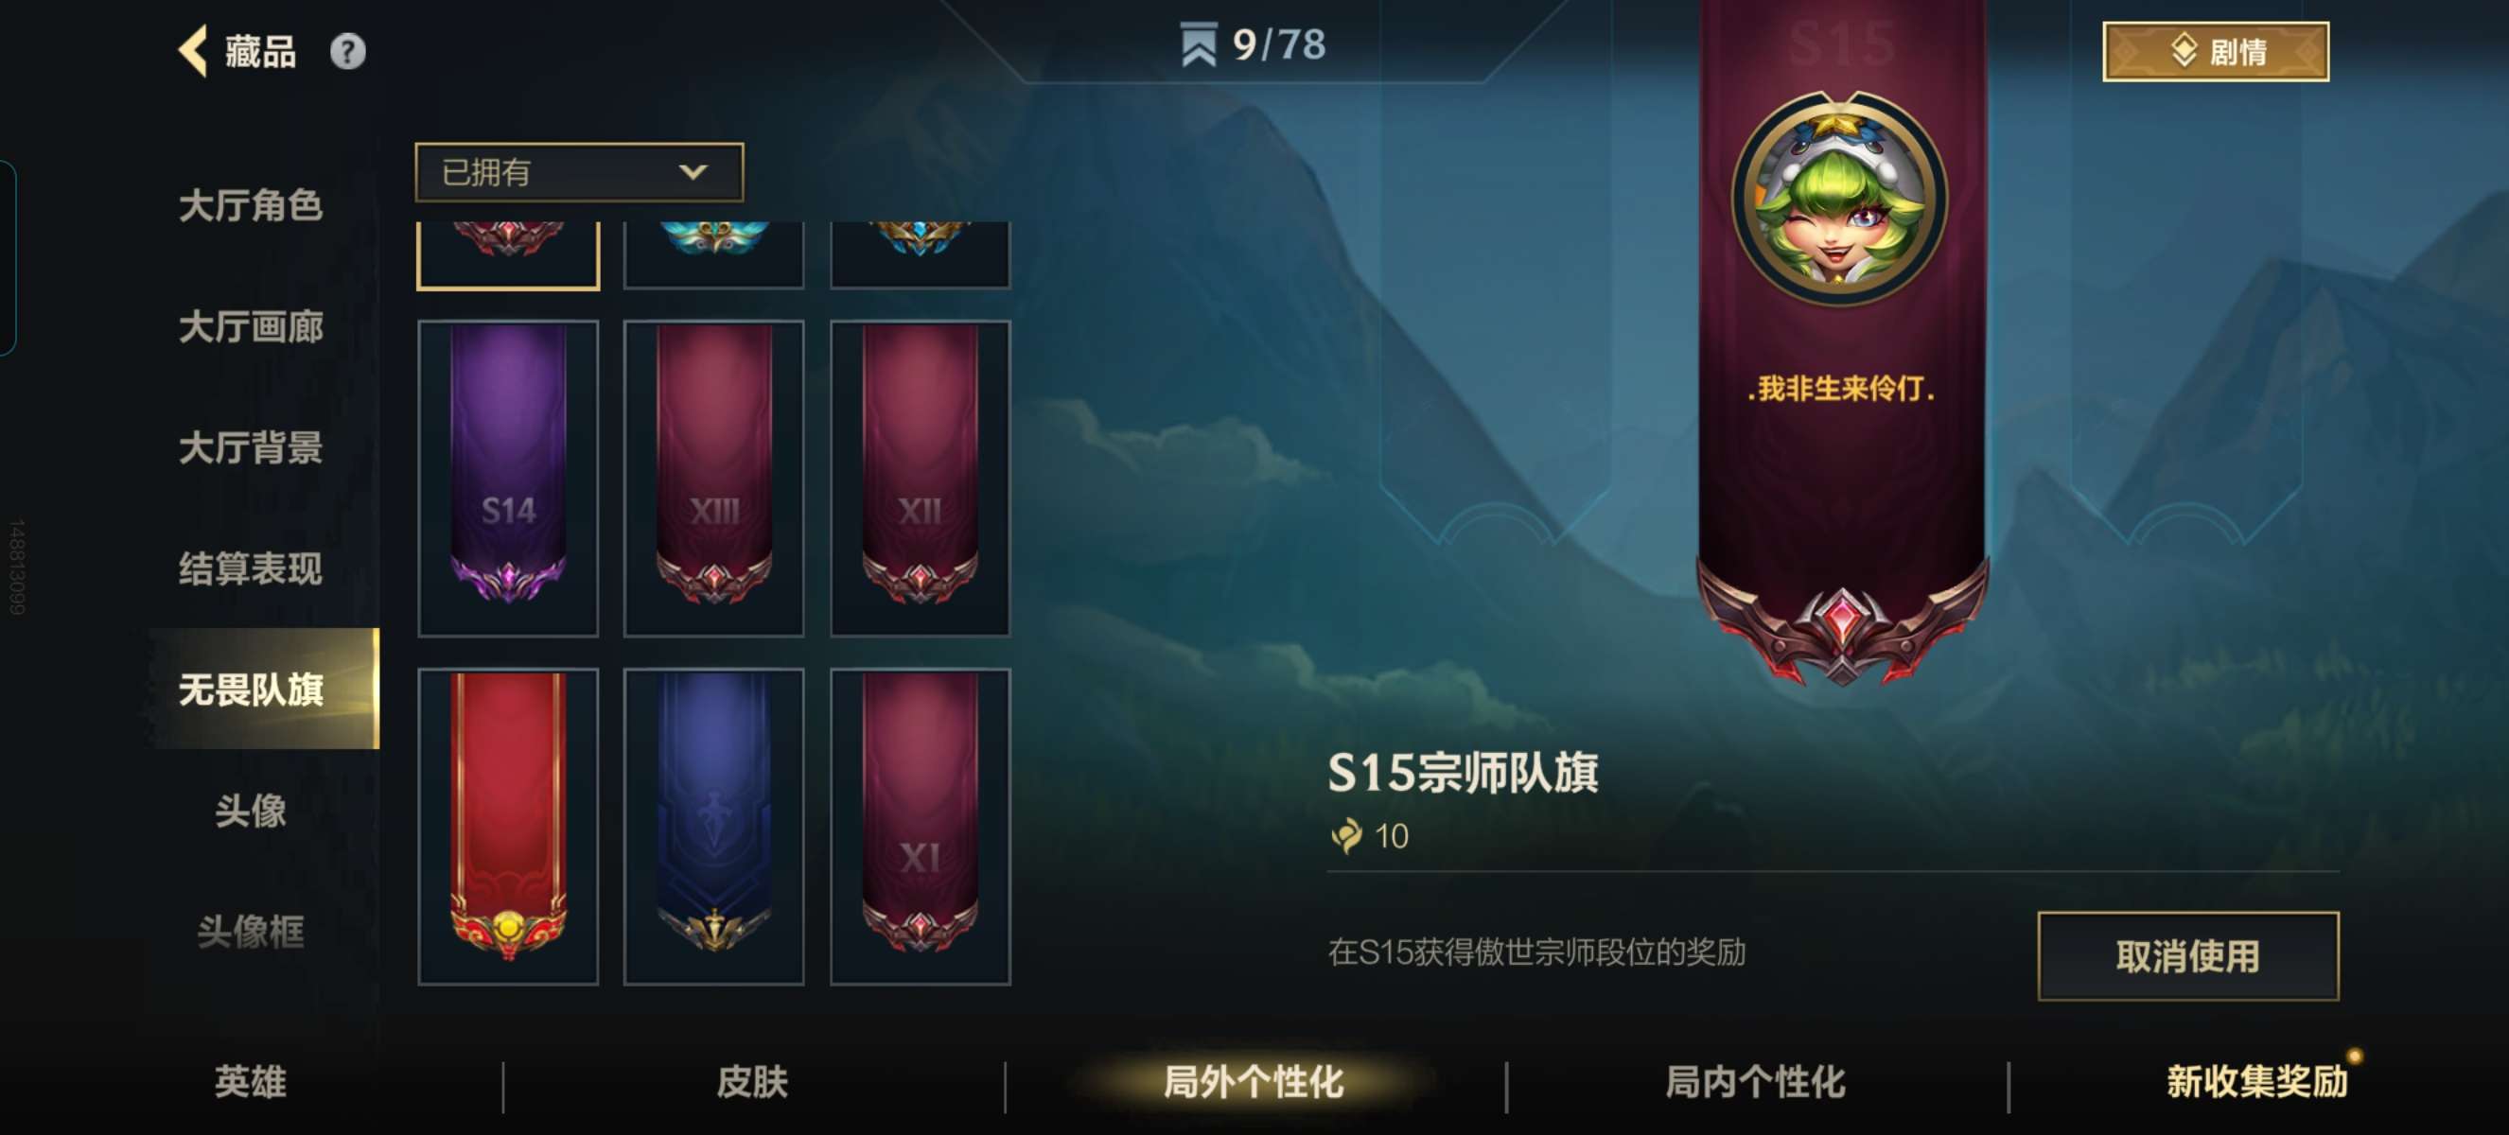Switch to the 皮肤 bottom tab
The width and height of the screenshot is (2509, 1135).
coord(752,1081)
